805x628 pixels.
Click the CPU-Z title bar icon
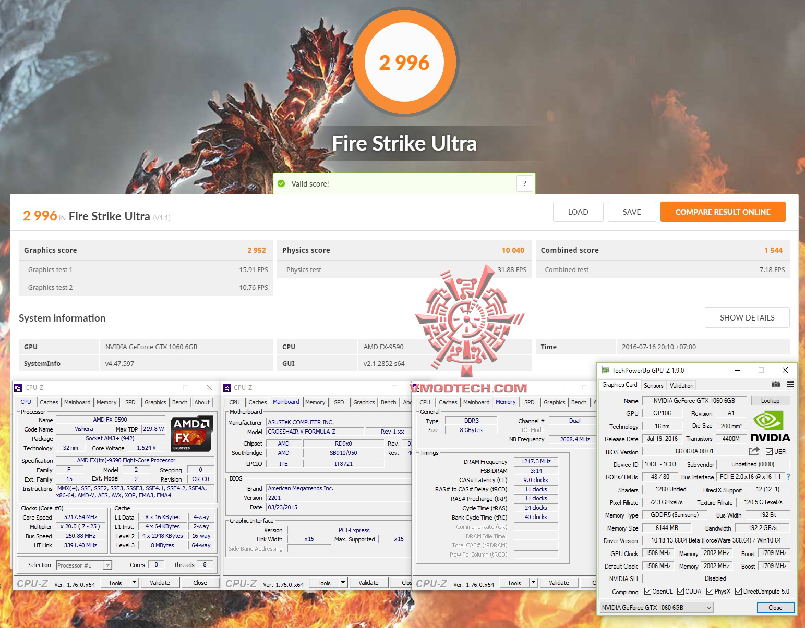[18, 387]
